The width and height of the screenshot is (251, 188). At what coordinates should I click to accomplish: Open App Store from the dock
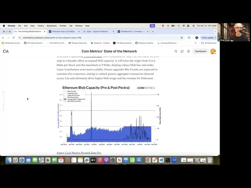pos(139,160)
